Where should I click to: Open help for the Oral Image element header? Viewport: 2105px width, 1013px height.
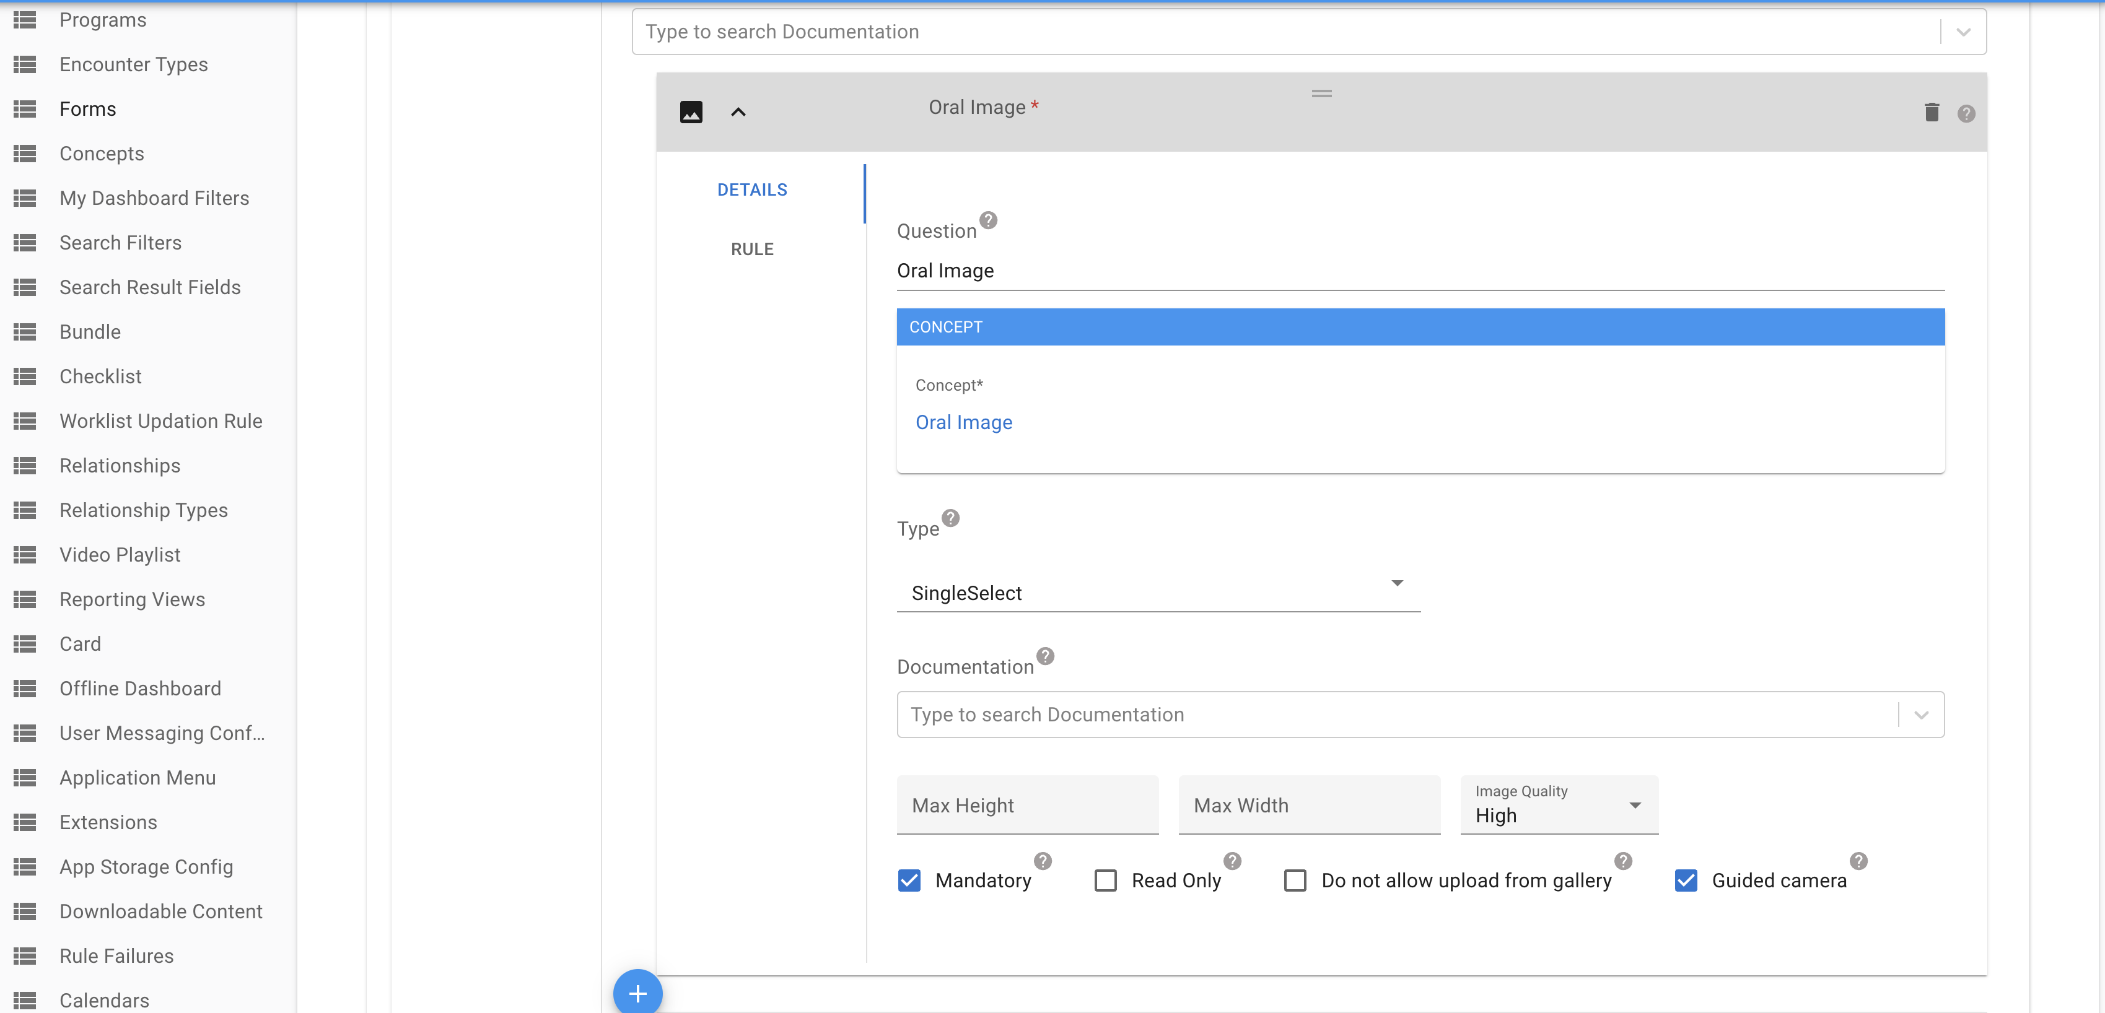(1966, 113)
